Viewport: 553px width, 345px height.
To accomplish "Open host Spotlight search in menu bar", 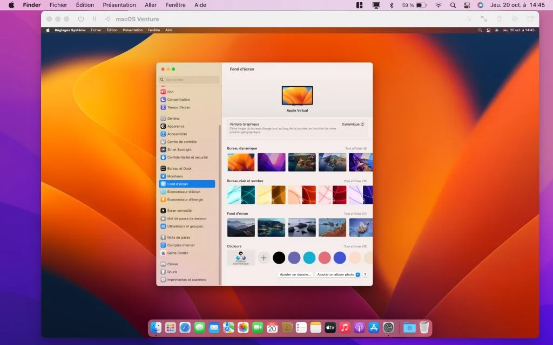I will (453, 5).
